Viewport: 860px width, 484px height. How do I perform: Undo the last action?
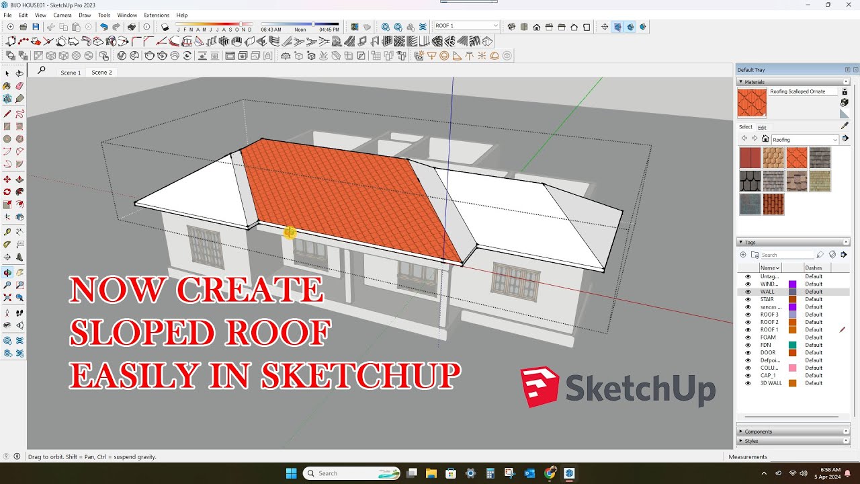103,27
